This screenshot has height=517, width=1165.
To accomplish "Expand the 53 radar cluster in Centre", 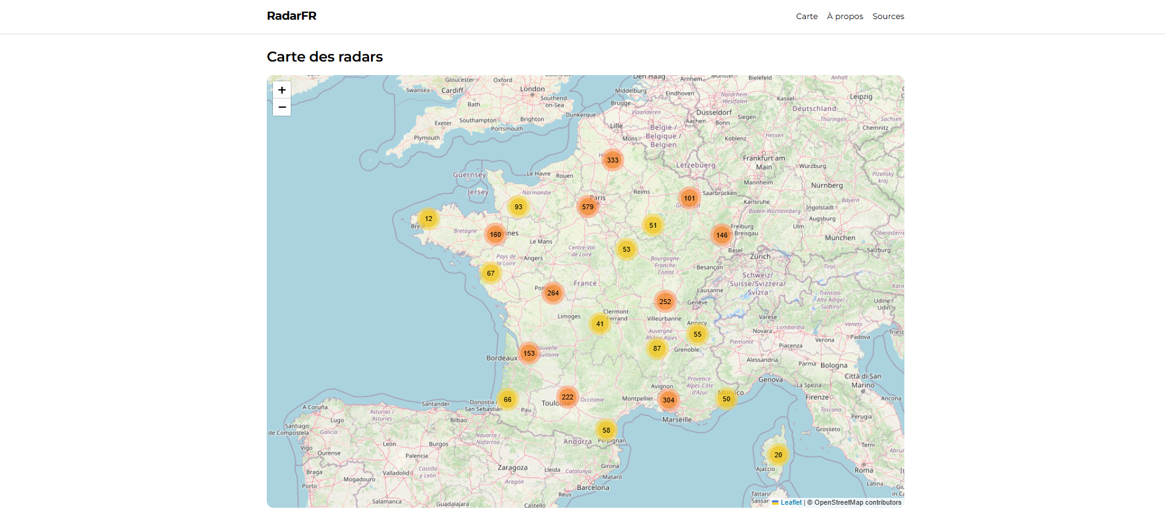I will tap(626, 249).
